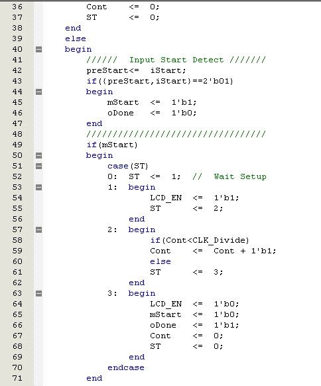321x386 pixels.
Task: Click 'LCD_EN <= 1'b1;' on line 54
Action: point(194,198)
